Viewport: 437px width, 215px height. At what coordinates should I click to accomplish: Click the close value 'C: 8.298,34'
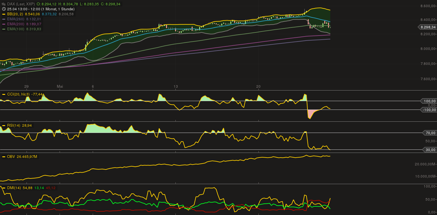click(x=110, y=4)
